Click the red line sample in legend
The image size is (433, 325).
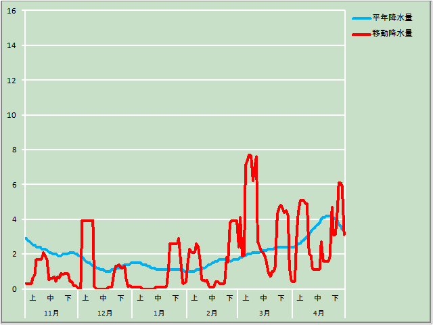pyautogui.click(x=361, y=33)
